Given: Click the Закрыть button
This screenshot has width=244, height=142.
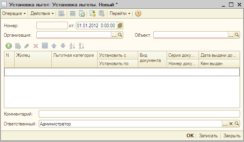Looking at the screenshot, I should tap(232, 136).
